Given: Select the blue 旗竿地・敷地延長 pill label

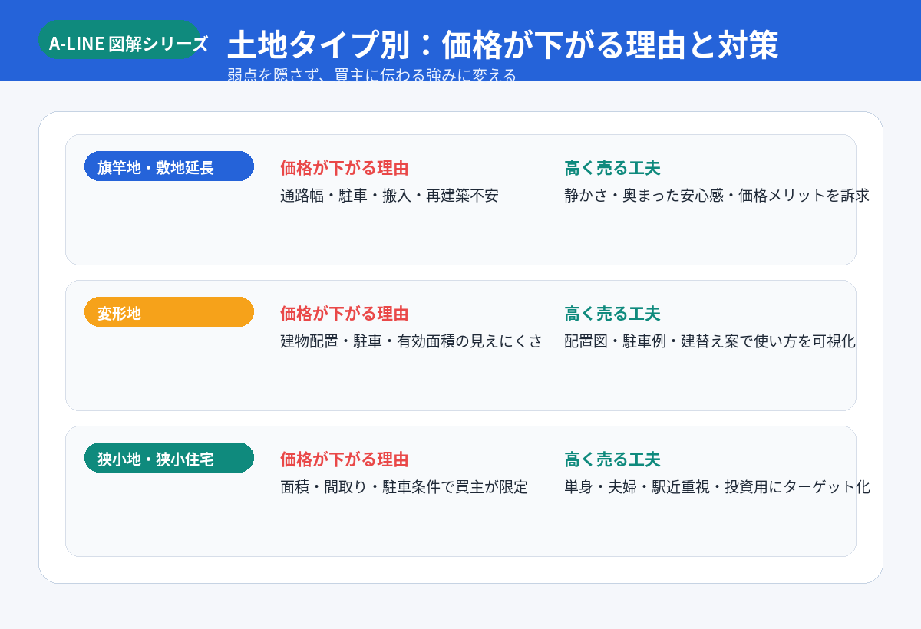Looking at the screenshot, I should pyautogui.click(x=169, y=166).
